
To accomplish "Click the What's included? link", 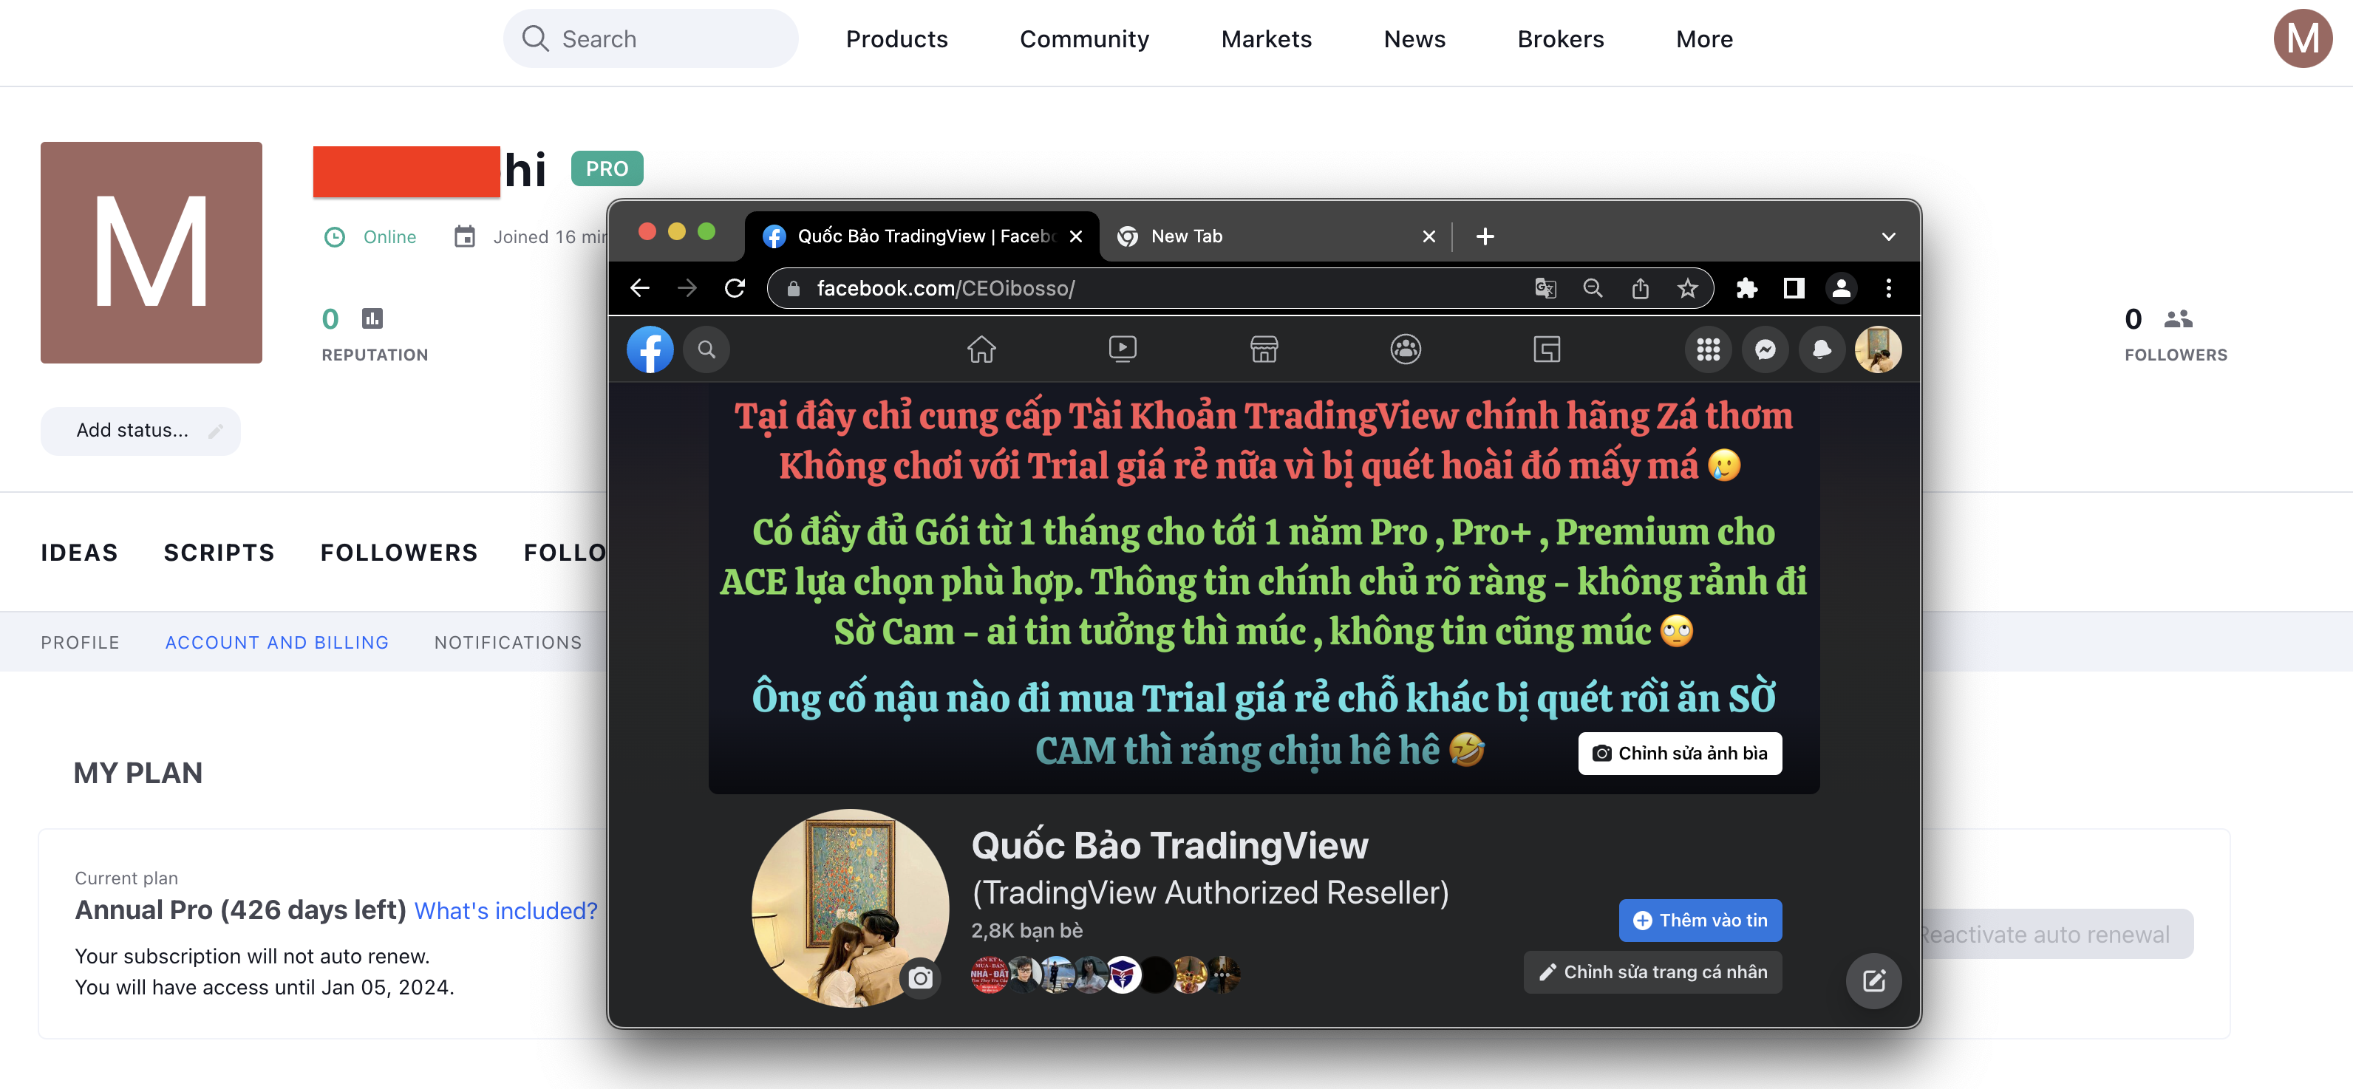I will tap(507, 909).
